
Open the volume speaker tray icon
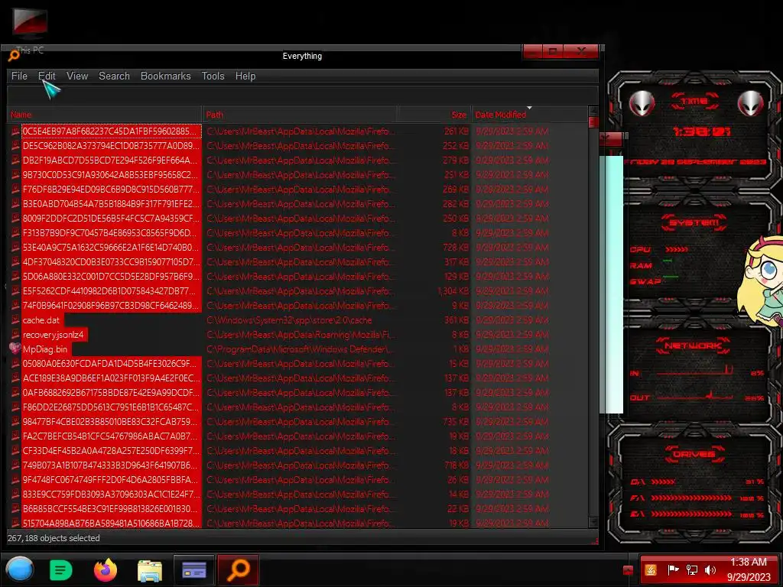[x=710, y=570]
